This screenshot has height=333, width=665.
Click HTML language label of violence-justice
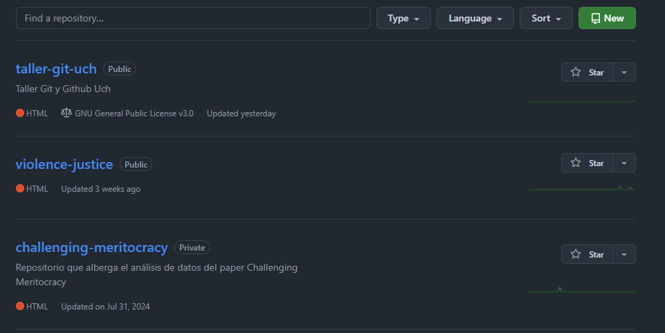pyautogui.click(x=37, y=189)
